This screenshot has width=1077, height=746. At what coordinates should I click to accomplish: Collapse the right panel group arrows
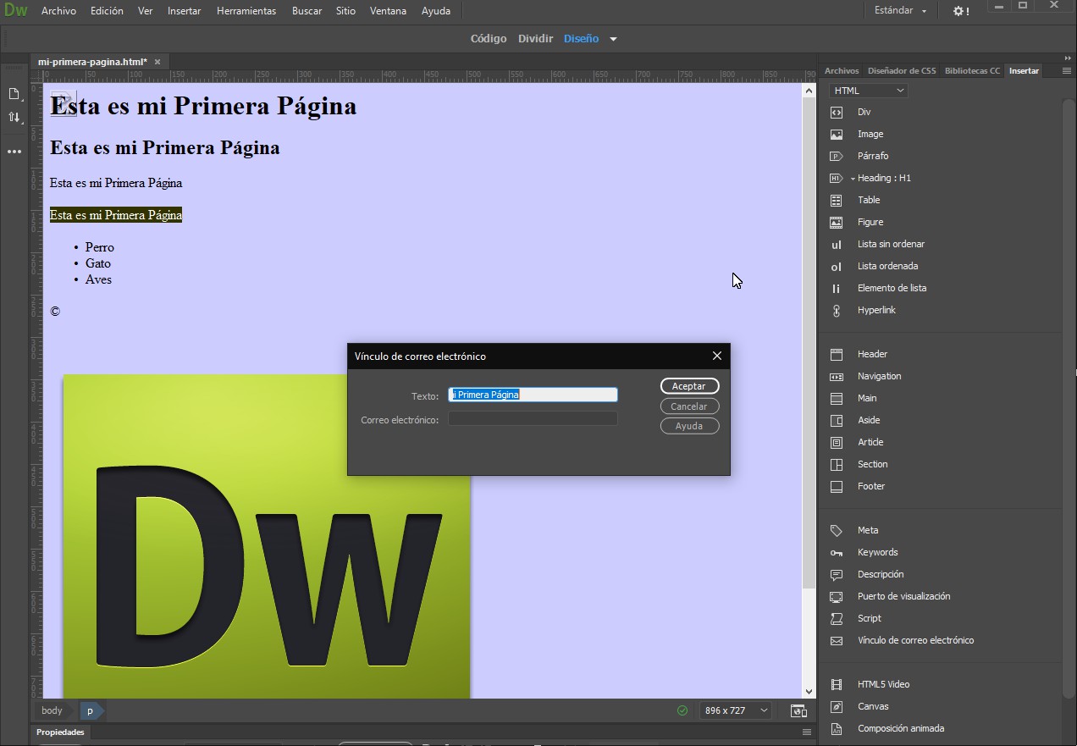pyautogui.click(x=1068, y=58)
